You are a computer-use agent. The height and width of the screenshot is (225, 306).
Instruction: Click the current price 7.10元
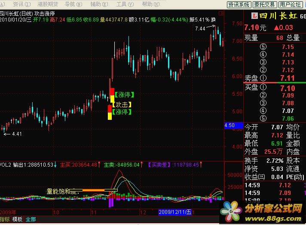coord(255,27)
